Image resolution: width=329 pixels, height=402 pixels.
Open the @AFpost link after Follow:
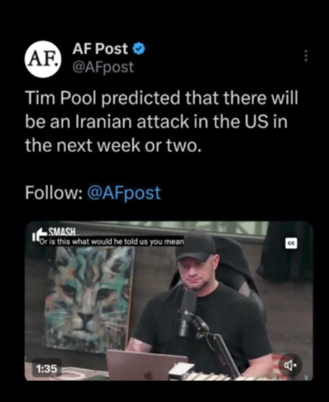pyautogui.click(x=124, y=192)
